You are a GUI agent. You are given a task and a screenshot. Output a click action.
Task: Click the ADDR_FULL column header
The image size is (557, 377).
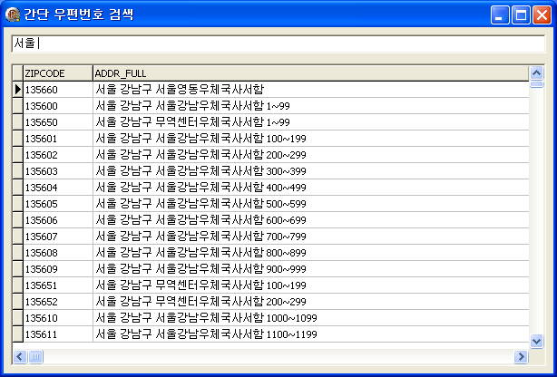click(311, 73)
